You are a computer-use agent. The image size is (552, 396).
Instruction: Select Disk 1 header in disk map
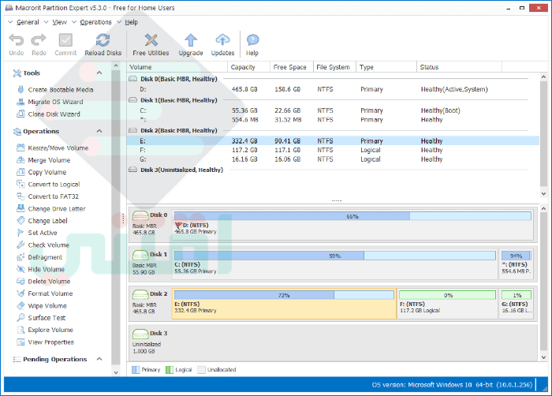coord(150,263)
